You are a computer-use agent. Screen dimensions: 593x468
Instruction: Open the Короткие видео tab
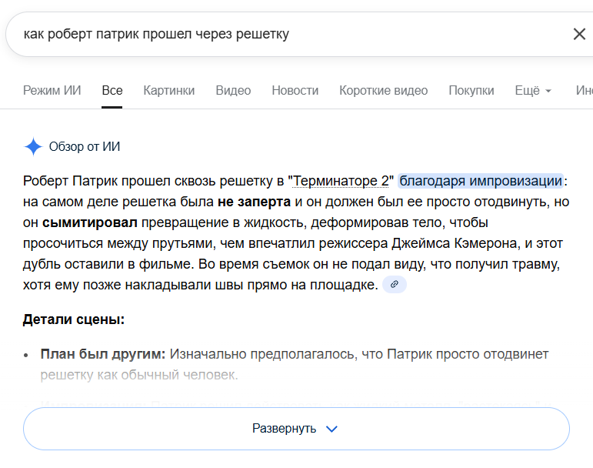pos(383,91)
